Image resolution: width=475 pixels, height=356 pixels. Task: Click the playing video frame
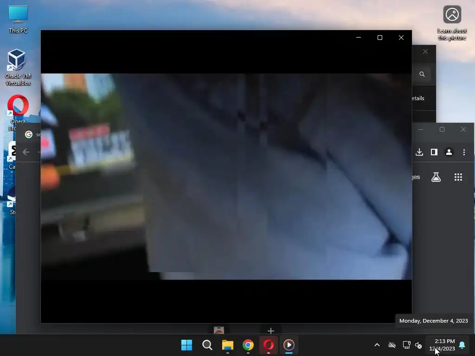click(226, 177)
